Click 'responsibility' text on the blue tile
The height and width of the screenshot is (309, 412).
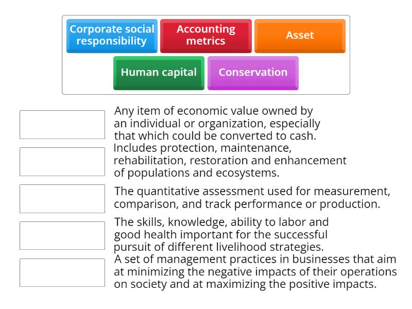pyautogui.click(x=112, y=41)
